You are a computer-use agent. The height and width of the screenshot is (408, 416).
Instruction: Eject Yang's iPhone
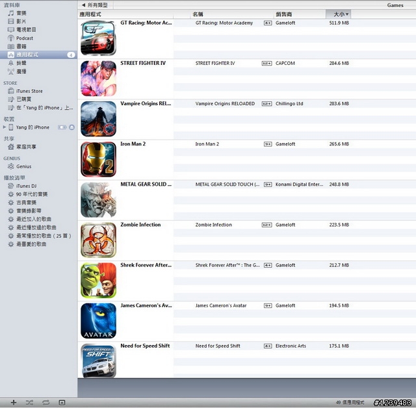click(71, 127)
